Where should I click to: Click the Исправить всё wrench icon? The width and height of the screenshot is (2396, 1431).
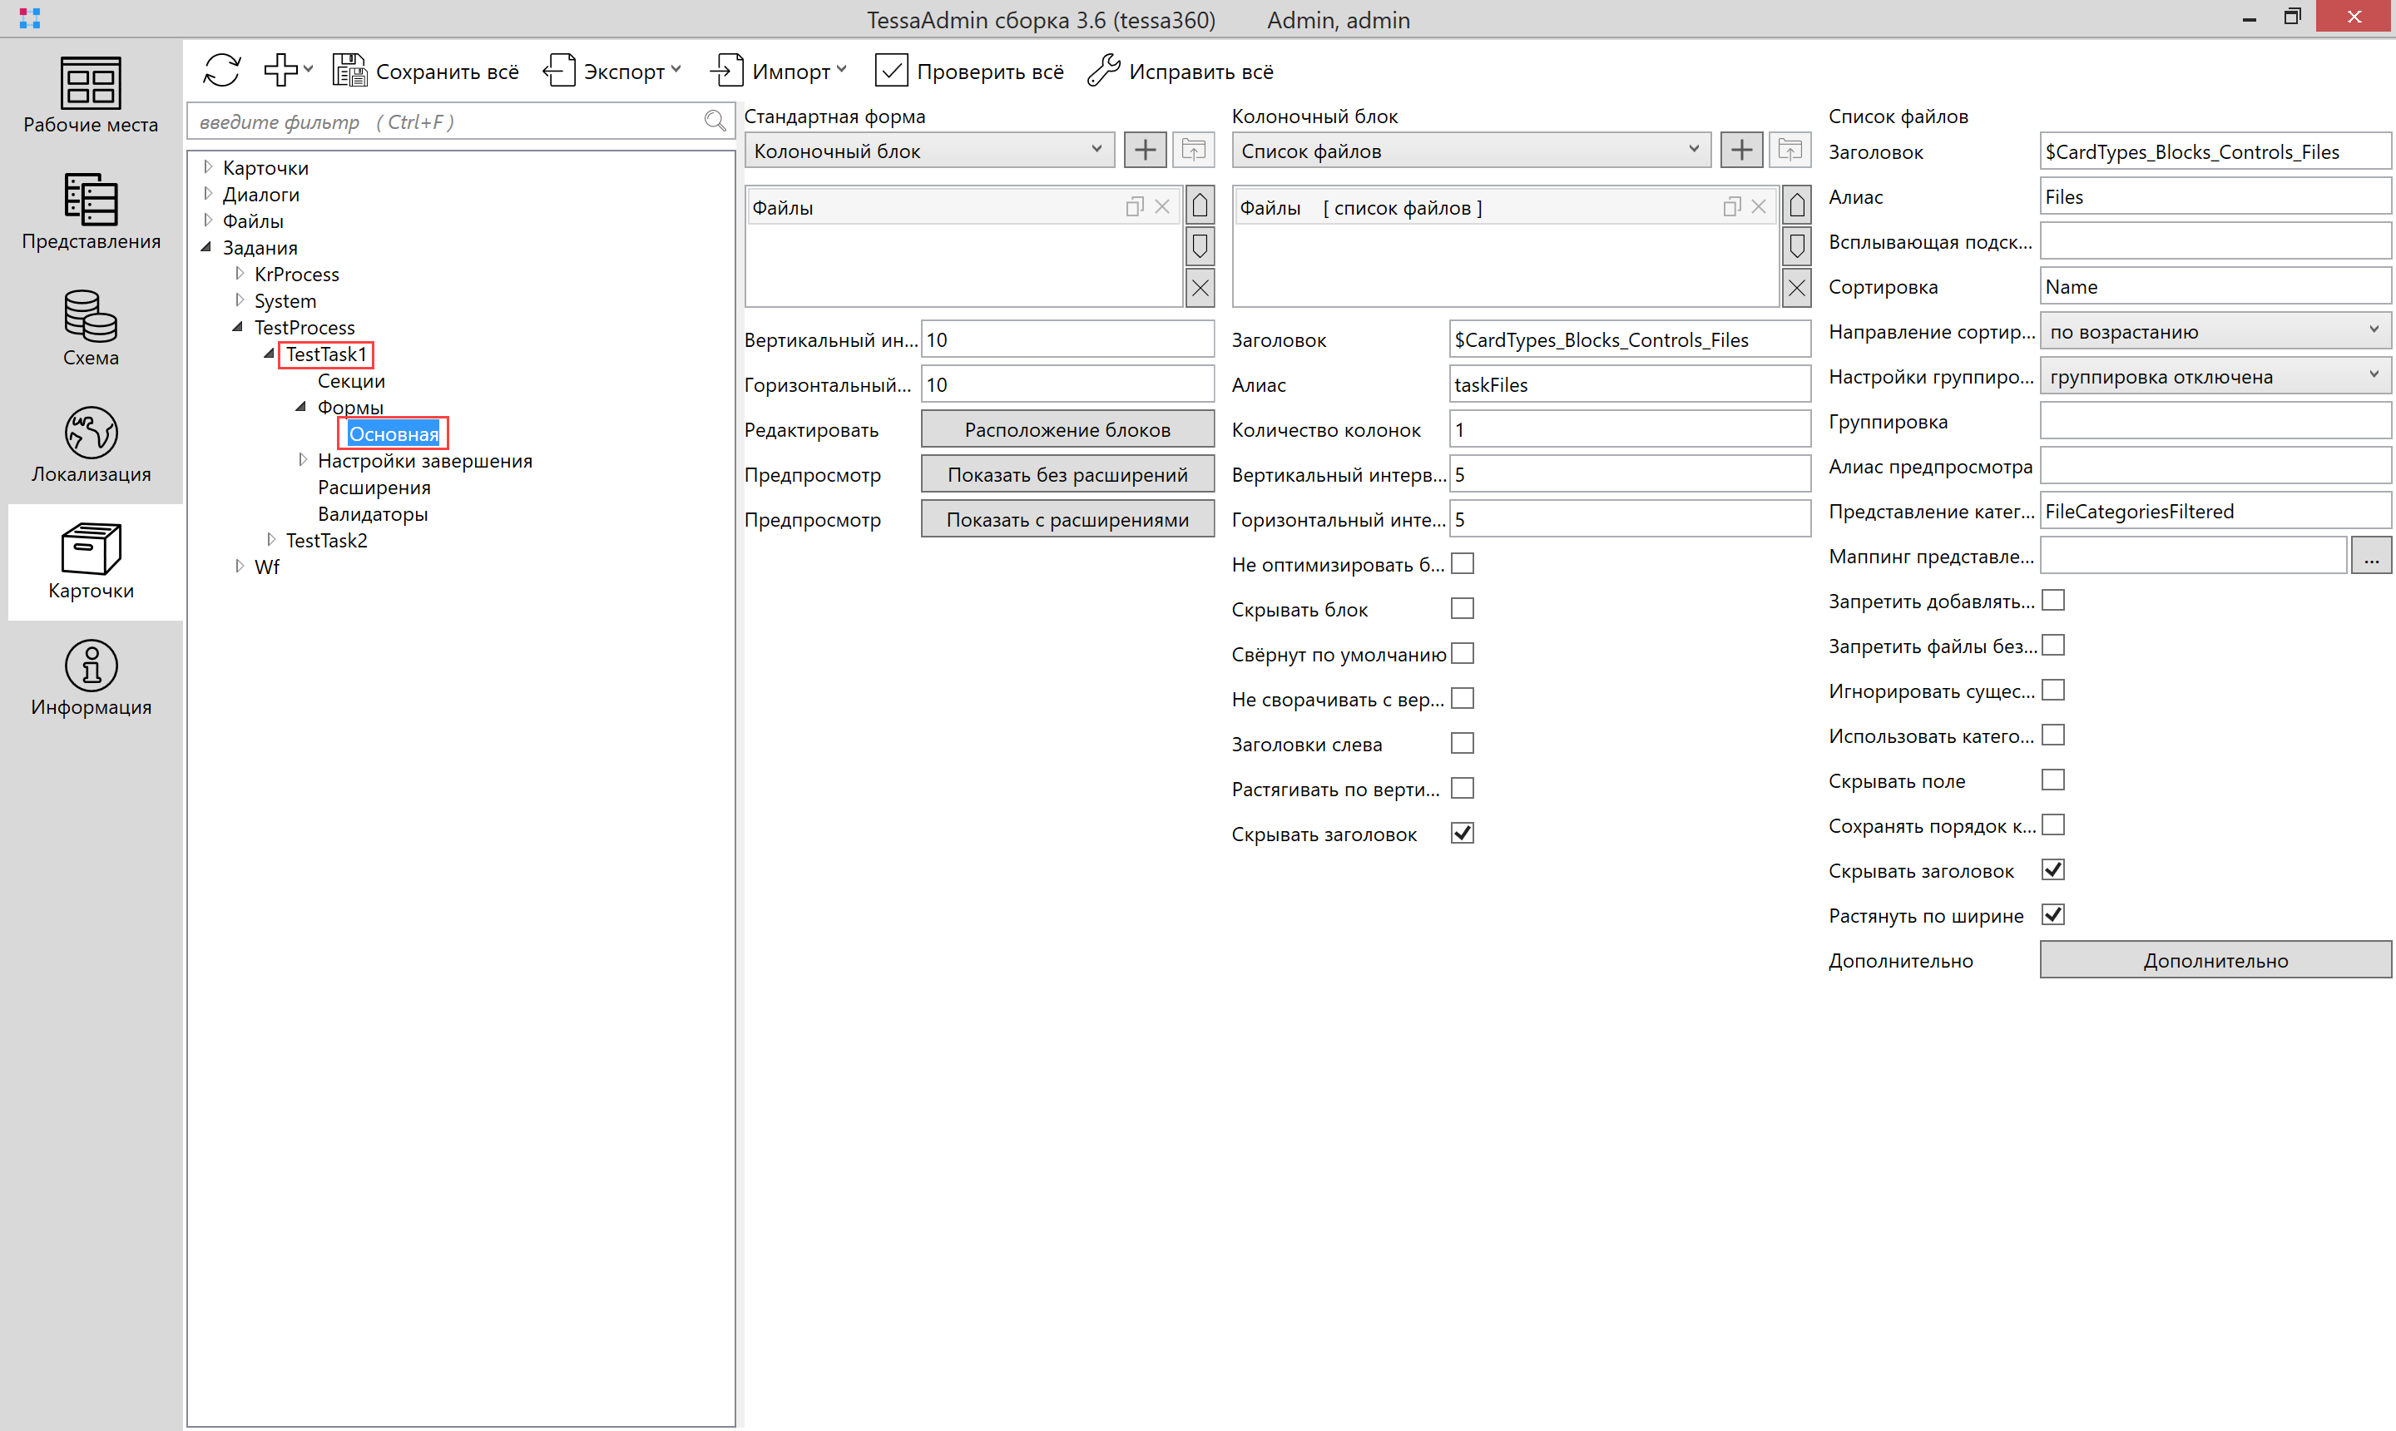coord(1104,71)
